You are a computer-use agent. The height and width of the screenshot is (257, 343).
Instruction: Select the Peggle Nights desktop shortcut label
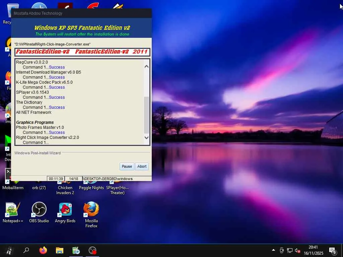point(91,188)
